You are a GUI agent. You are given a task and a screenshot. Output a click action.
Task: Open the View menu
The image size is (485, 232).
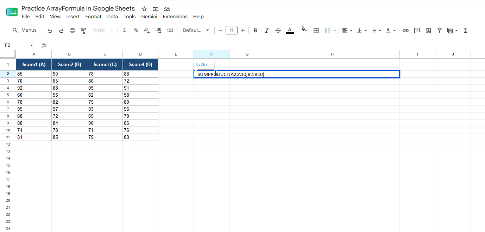coord(55,17)
